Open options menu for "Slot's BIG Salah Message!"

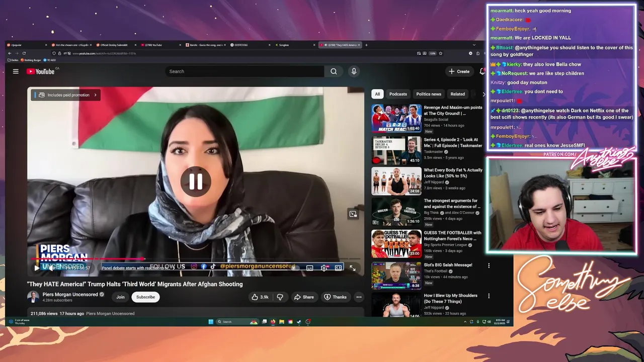click(489, 265)
